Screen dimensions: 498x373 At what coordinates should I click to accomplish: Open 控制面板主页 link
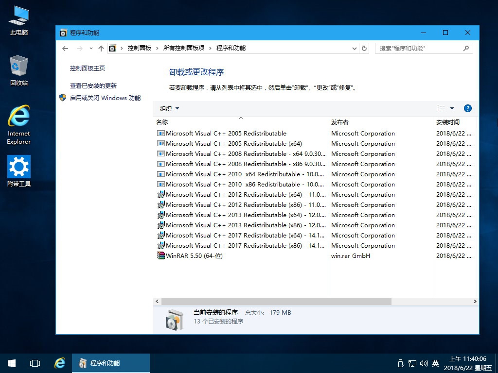coord(88,68)
